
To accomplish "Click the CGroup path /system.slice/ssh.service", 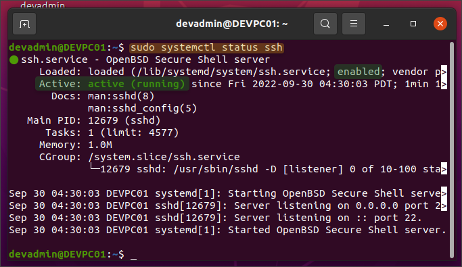I will point(164,157).
